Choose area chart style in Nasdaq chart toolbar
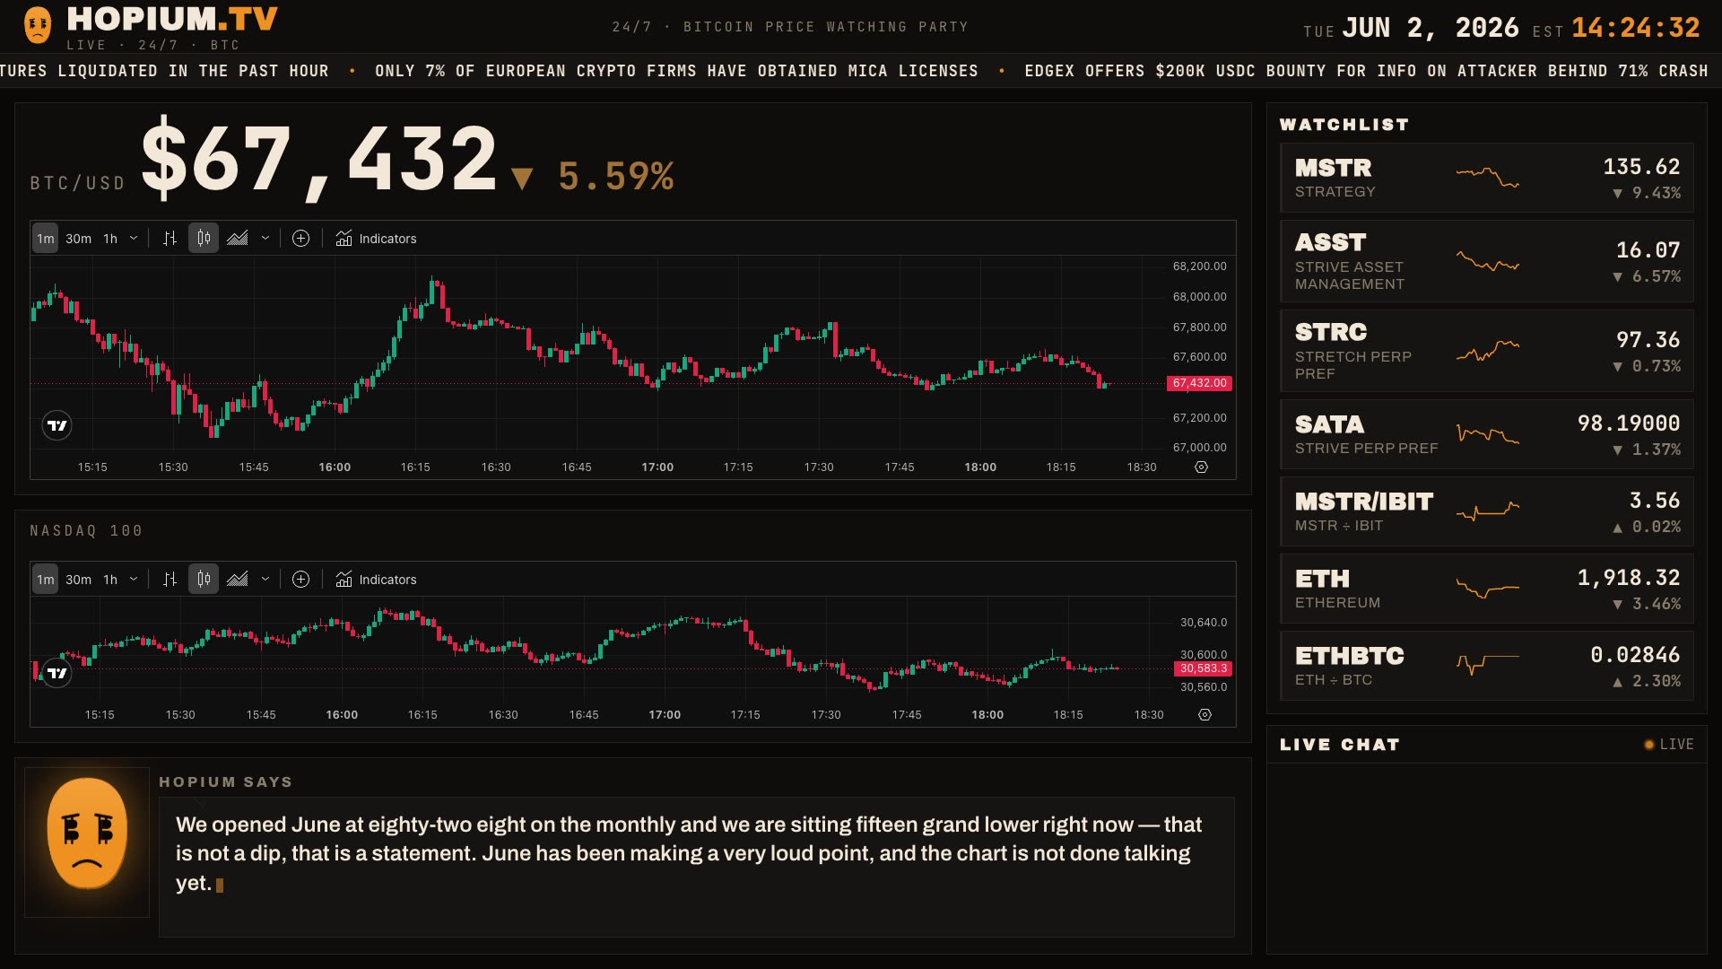1722x969 pixels. 238,580
